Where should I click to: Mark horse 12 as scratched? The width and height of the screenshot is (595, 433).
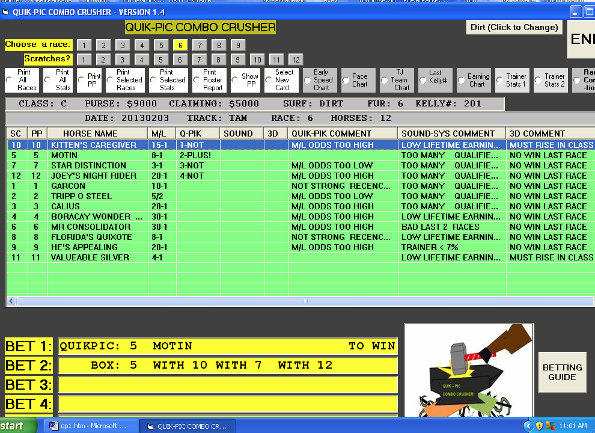(295, 60)
